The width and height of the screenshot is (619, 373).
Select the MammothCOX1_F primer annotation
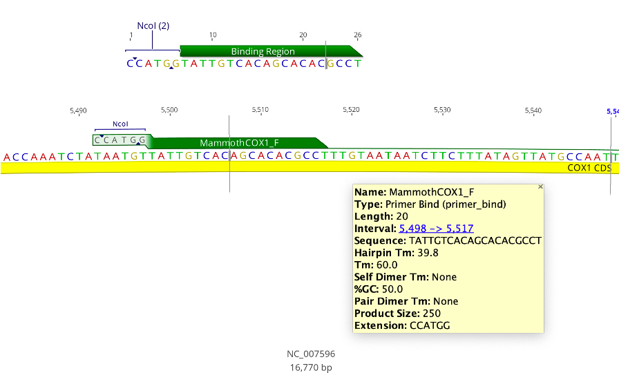pos(239,143)
